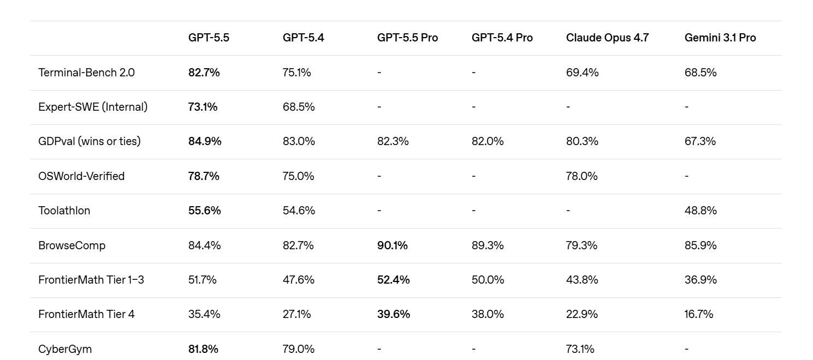Click the Terminal-Bench 2.0 row label

pos(86,73)
